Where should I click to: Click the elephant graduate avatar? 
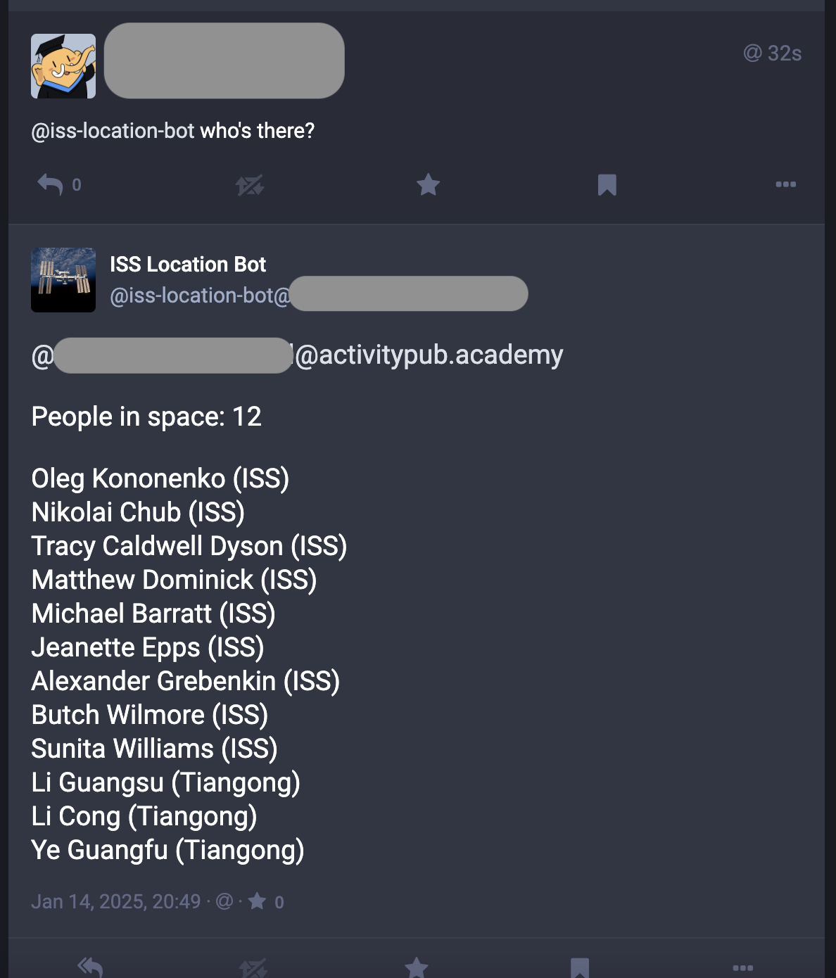(x=63, y=66)
